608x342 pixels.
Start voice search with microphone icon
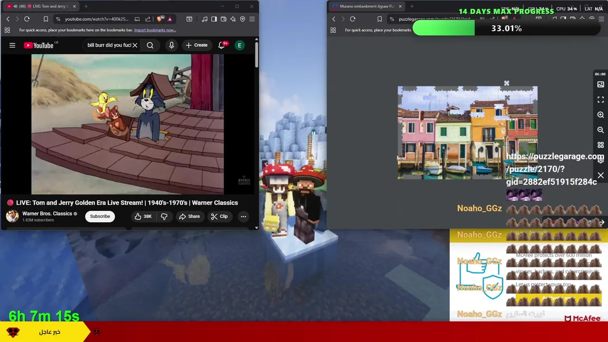171,45
